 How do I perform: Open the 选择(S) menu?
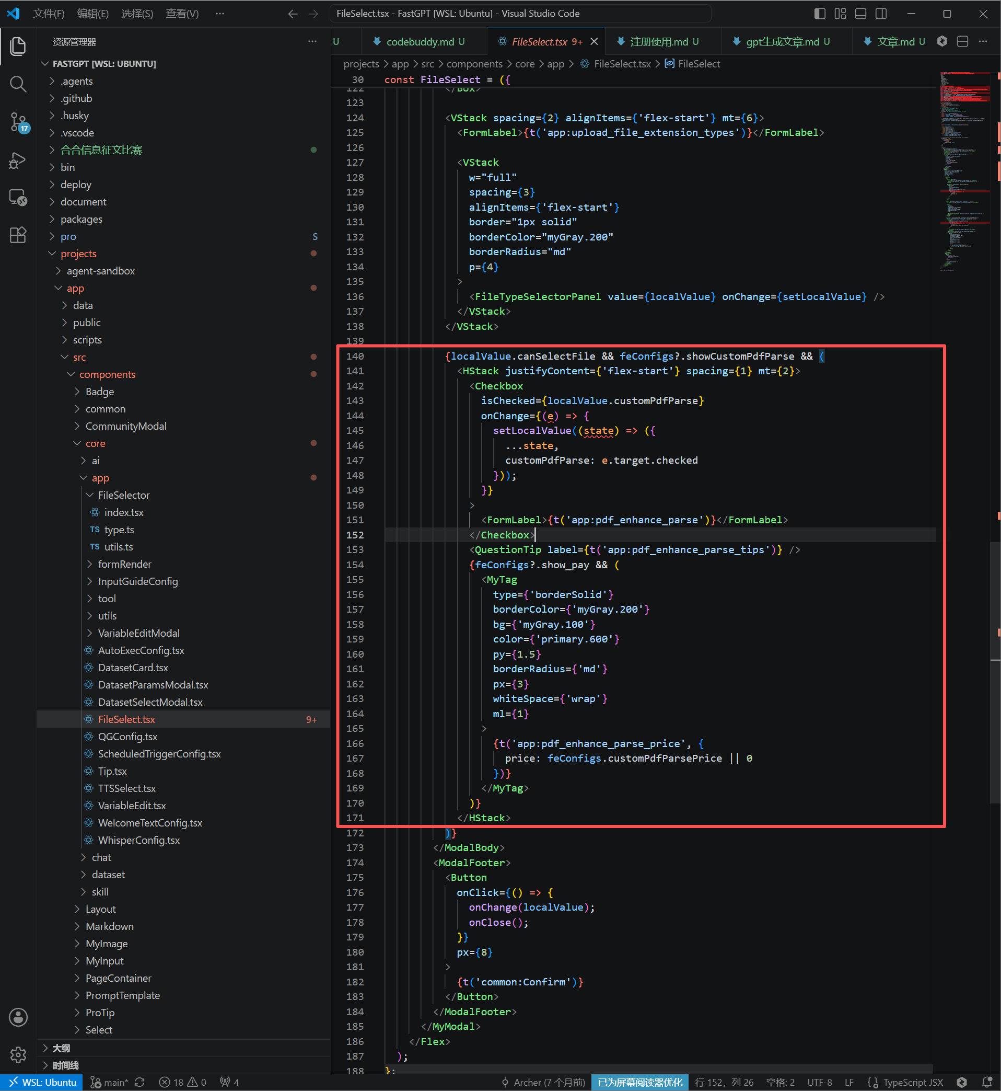point(137,14)
